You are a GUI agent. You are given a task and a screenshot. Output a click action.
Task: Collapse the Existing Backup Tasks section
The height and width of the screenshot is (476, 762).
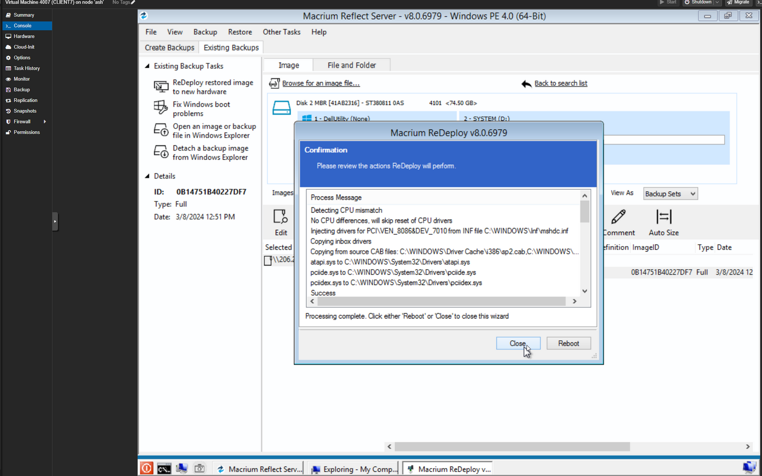[x=147, y=66]
